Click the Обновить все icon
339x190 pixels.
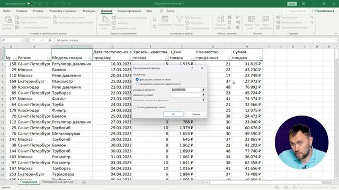tap(105, 20)
